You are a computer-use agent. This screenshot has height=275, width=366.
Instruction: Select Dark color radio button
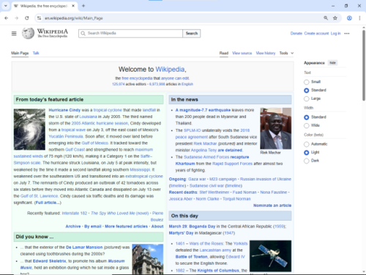pyautogui.click(x=307, y=161)
